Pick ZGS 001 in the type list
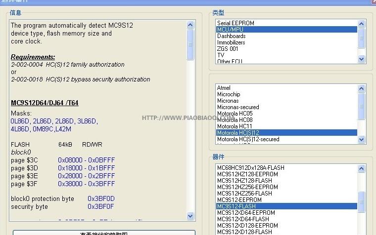Screen dimensions: 376x235 [228, 49]
